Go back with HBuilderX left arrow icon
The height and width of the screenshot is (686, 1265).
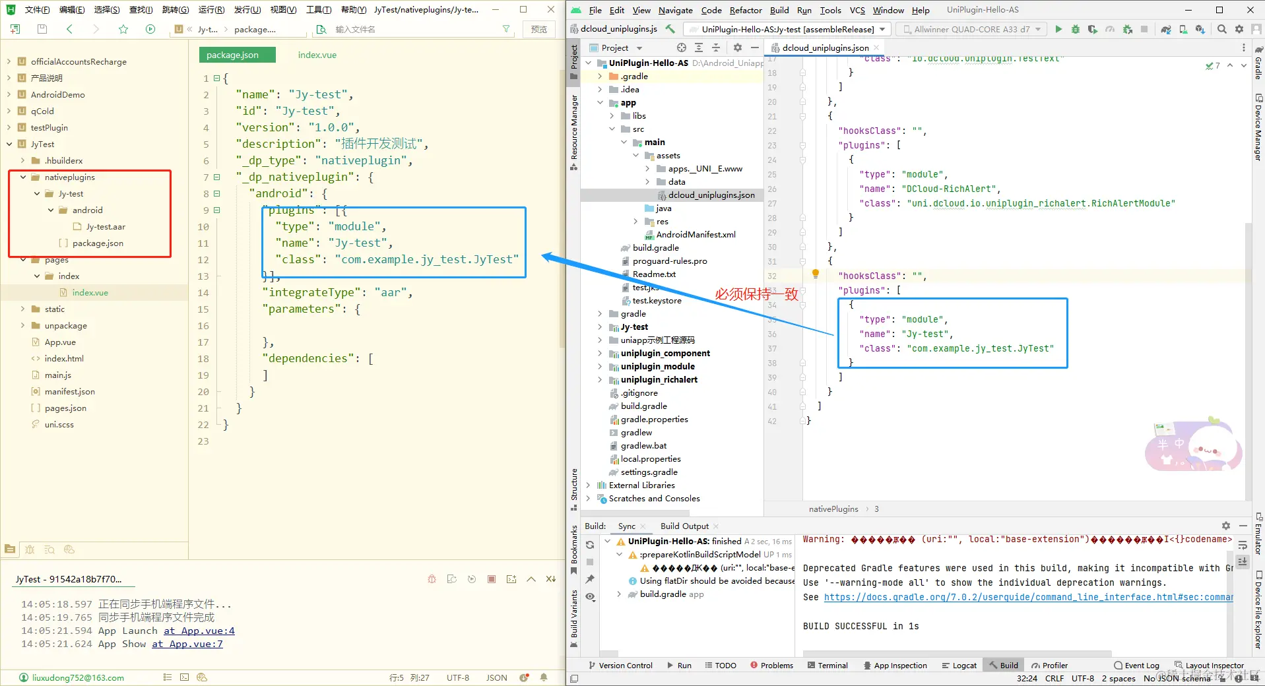[69, 29]
